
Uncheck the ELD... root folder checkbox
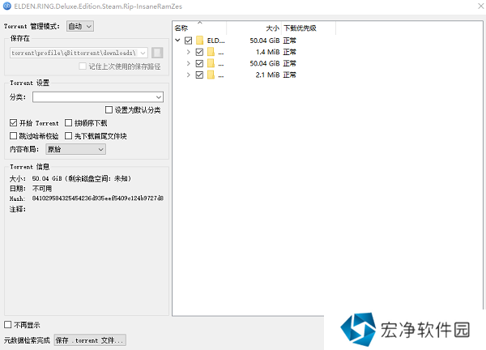[x=188, y=41]
